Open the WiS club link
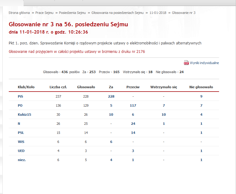The image size is (236, 194). (21, 142)
